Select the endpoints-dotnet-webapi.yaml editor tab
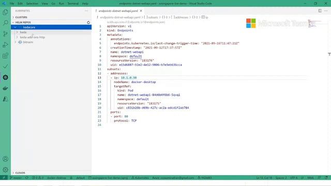 pos(118,11)
